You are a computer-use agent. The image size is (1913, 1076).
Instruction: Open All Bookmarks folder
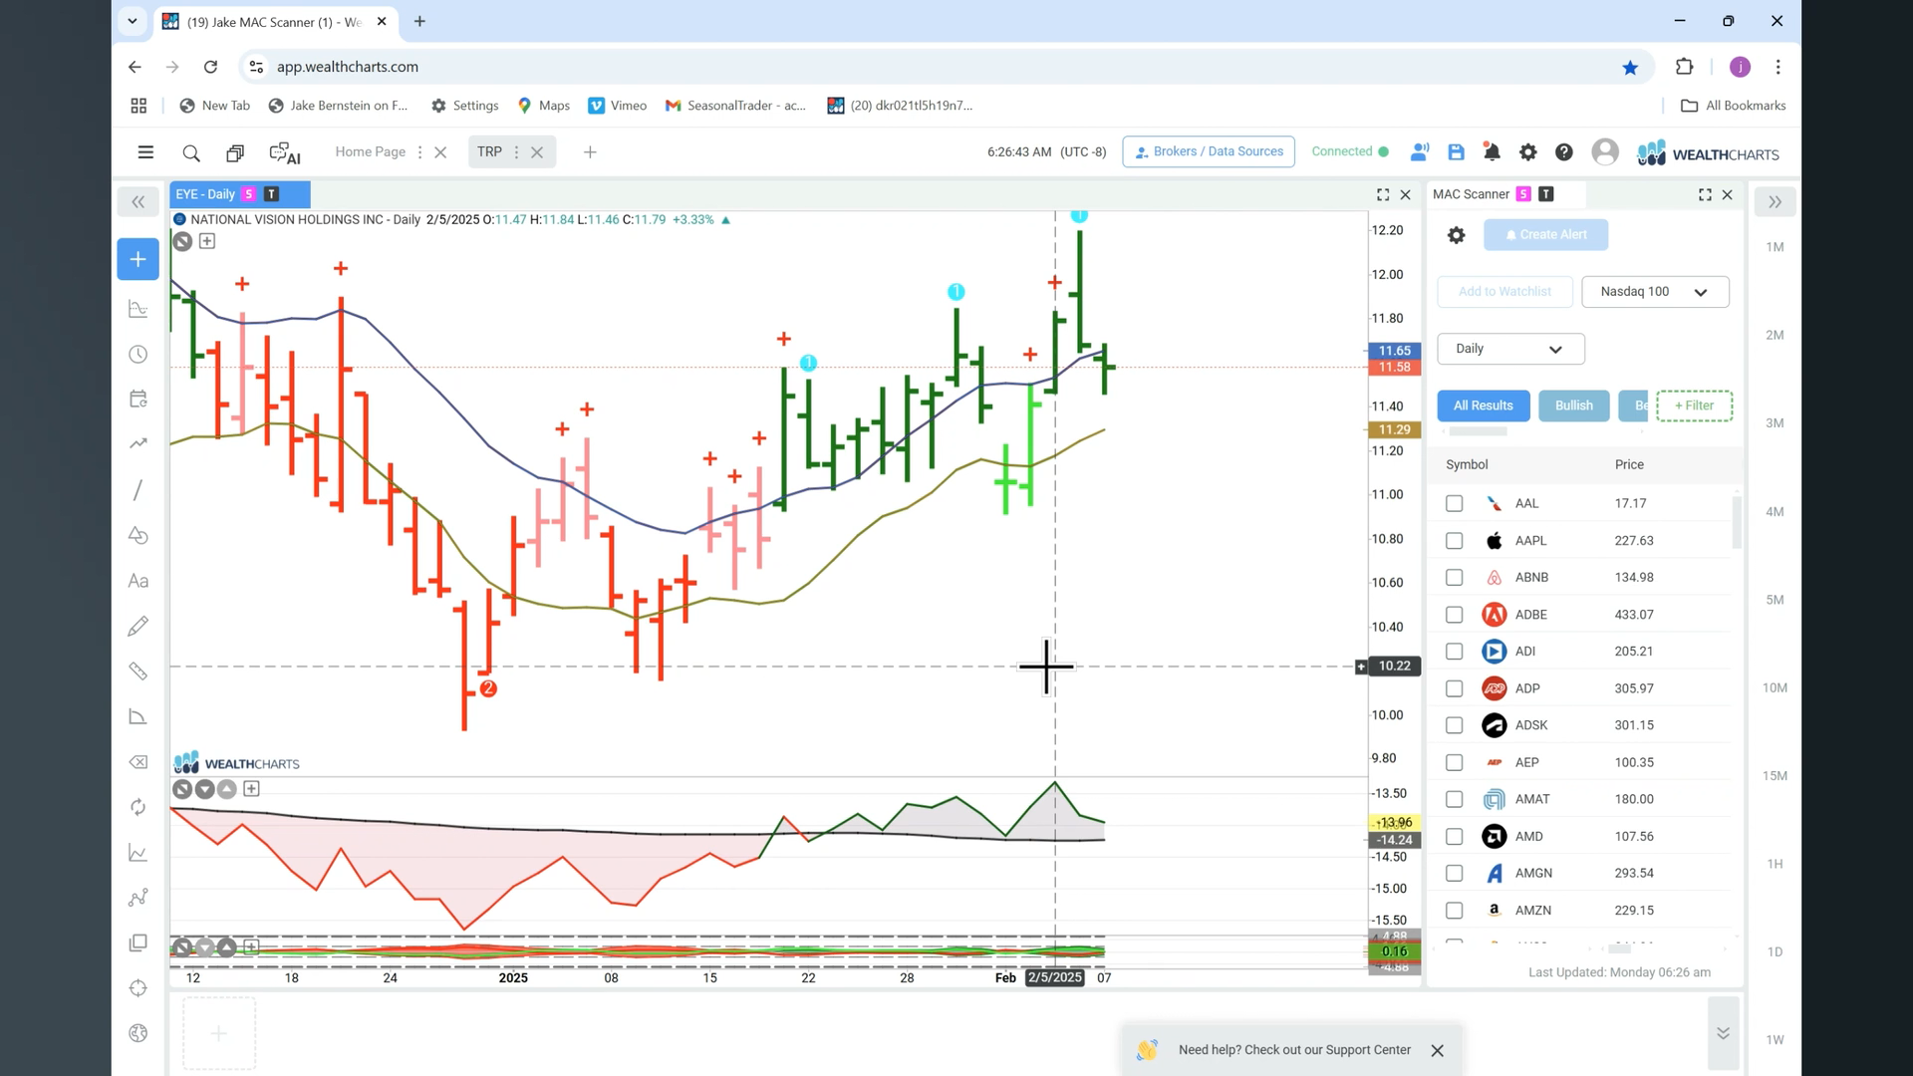(x=1733, y=106)
